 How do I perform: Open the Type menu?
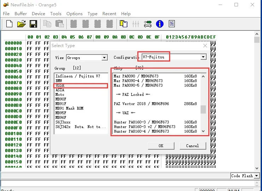pyautogui.click(x=93, y=14)
